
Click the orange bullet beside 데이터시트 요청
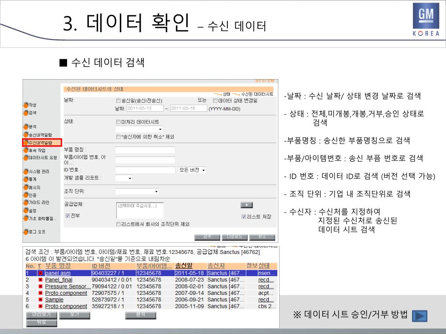[x=26, y=157]
